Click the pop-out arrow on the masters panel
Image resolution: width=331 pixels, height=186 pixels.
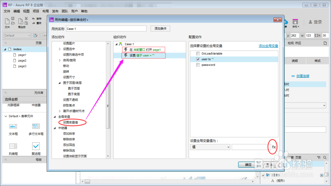coord(6,159)
